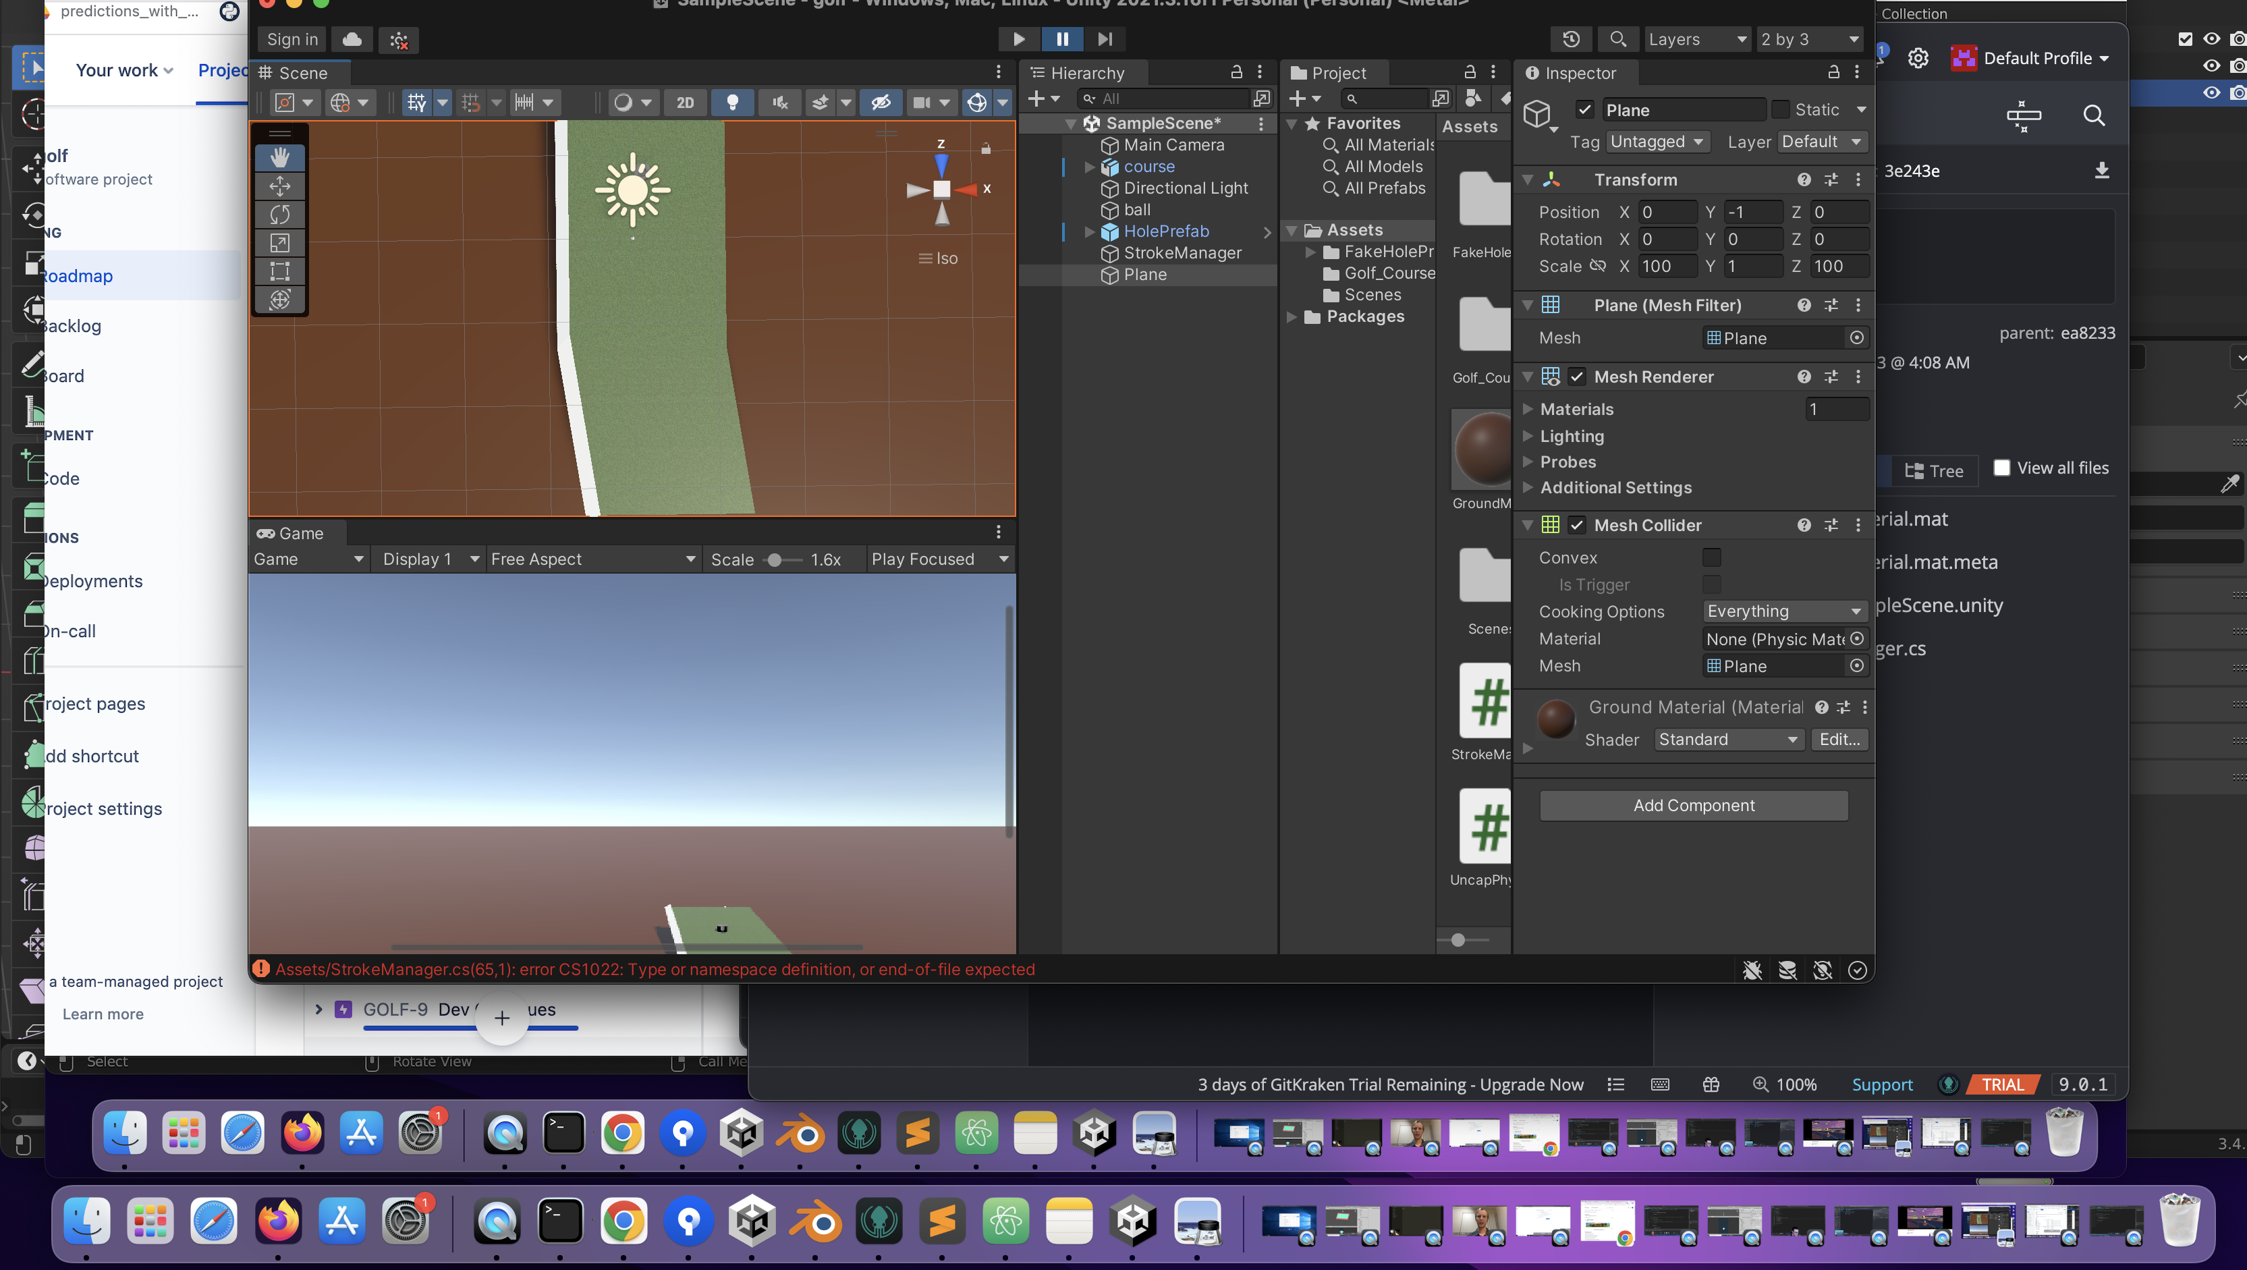Adjust the Game view Scale slider
Viewport: 2247px width, 1270px height.
pos(775,560)
